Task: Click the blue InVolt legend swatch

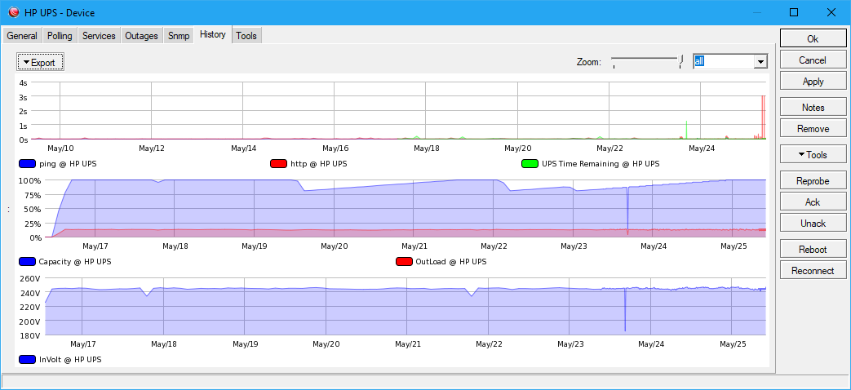Action: (x=27, y=359)
